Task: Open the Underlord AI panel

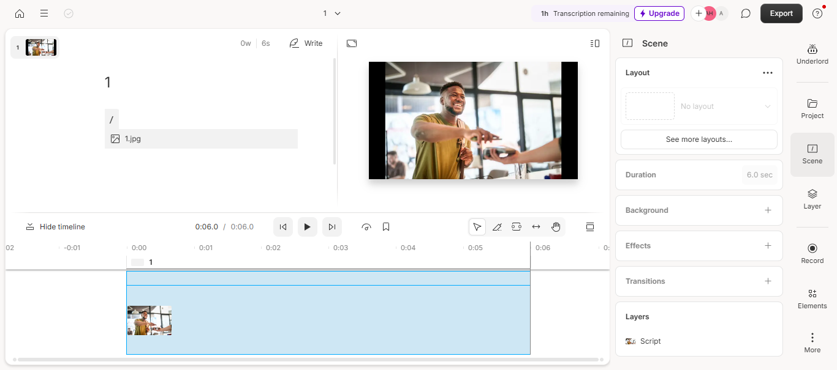Action: [x=812, y=54]
